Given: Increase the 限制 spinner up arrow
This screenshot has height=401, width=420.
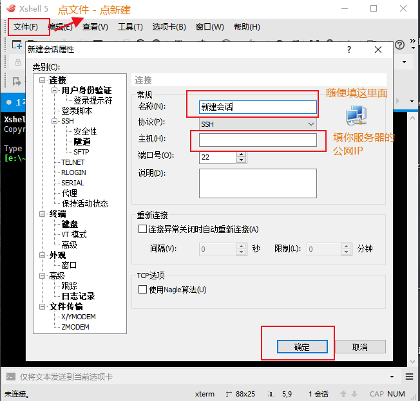Looking at the screenshot, I should tap(347, 247).
